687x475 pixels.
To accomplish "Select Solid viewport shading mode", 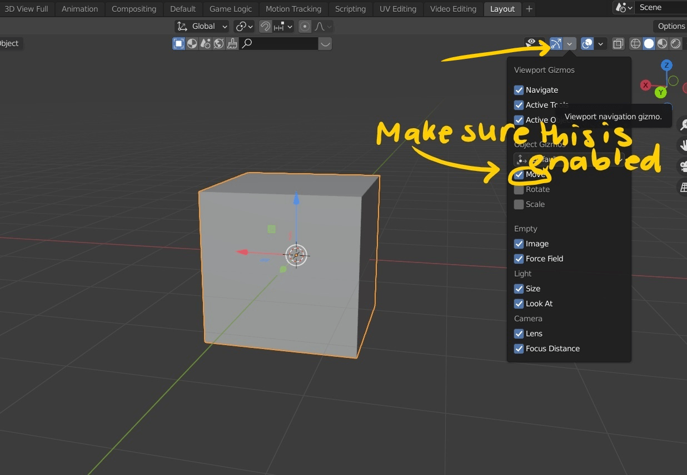I will click(x=649, y=43).
